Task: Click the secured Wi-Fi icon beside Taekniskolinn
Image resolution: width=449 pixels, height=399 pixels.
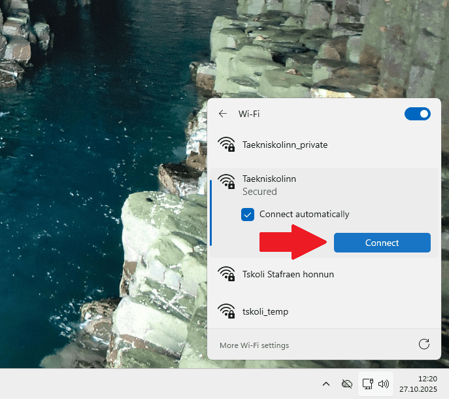Action: (x=227, y=181)
